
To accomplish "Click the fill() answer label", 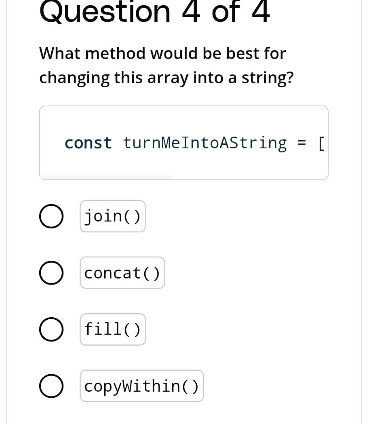I will 112,329.
